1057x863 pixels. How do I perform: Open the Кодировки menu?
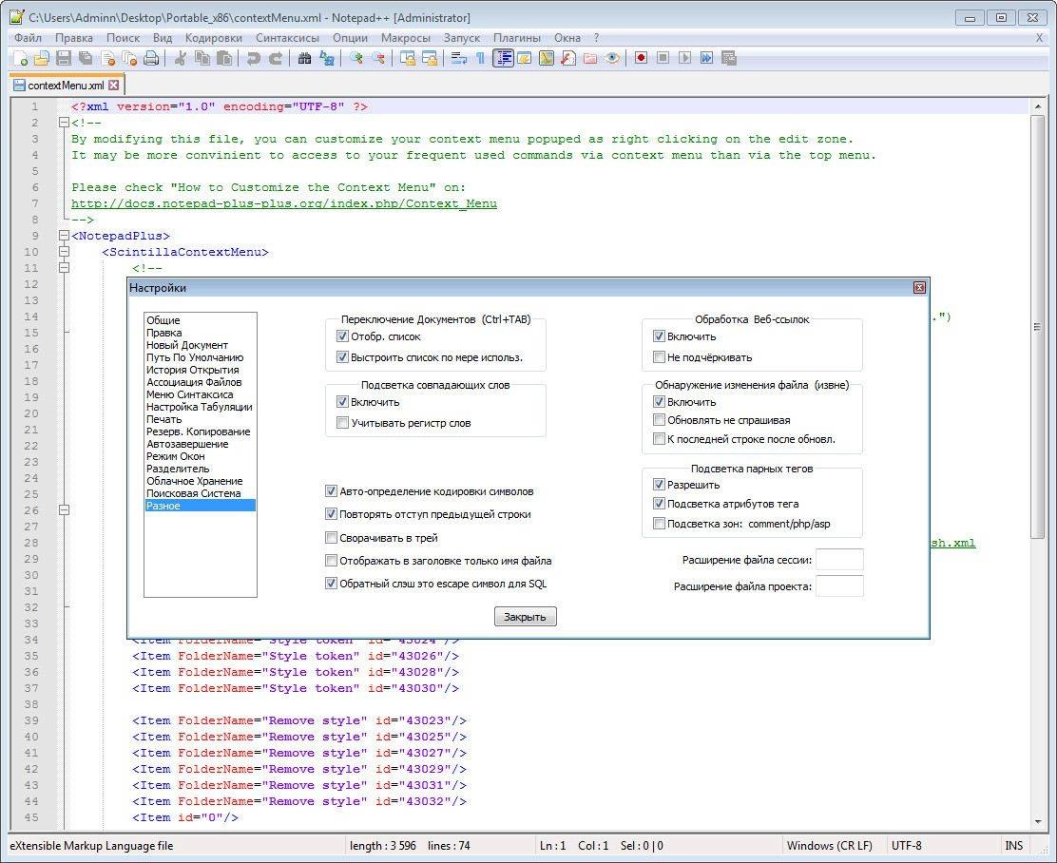click(213, 38)
